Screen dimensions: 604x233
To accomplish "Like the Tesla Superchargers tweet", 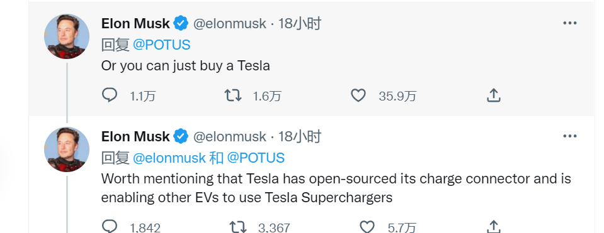I will pos(367,227).
